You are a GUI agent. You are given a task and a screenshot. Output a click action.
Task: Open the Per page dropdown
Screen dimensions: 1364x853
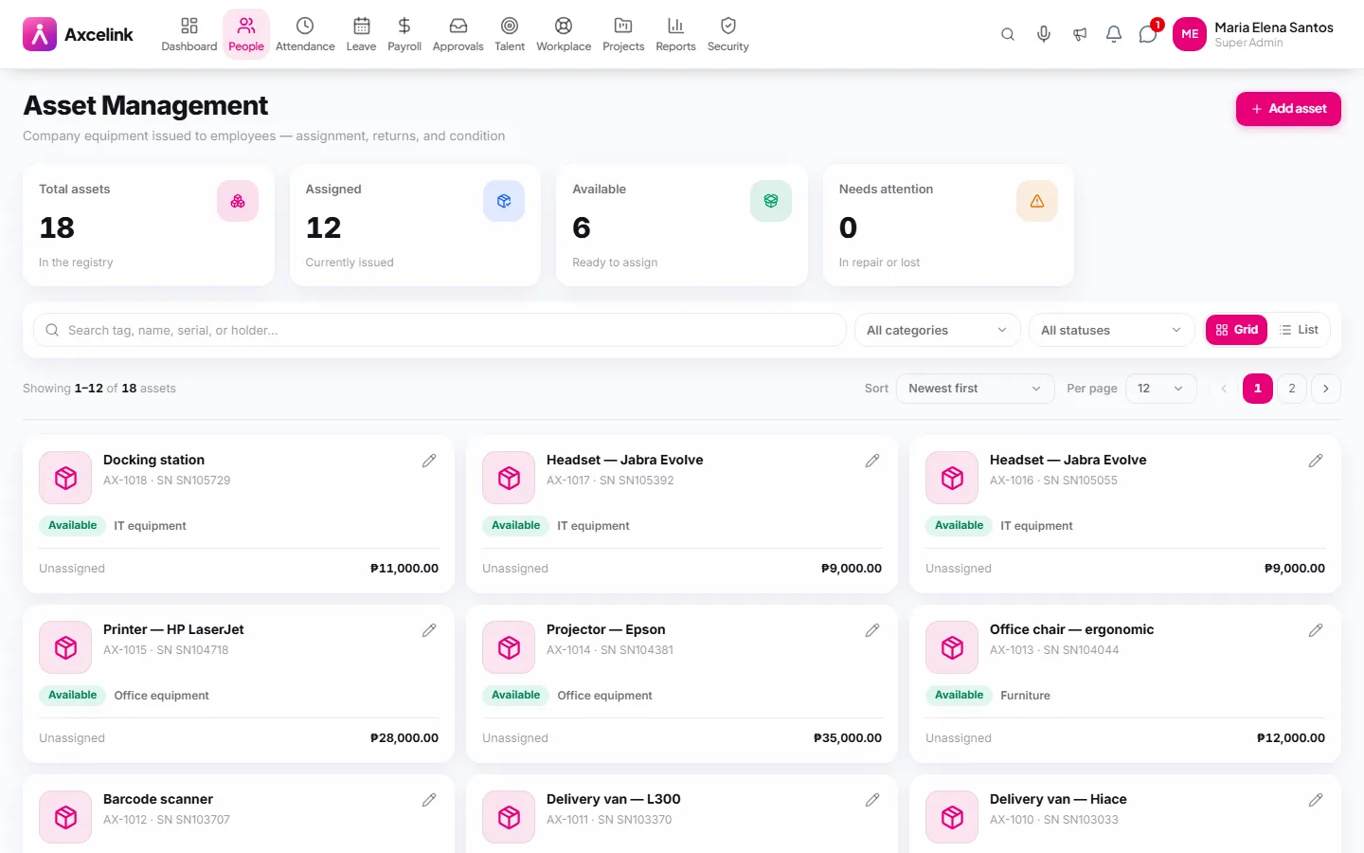pos(1160,389)
